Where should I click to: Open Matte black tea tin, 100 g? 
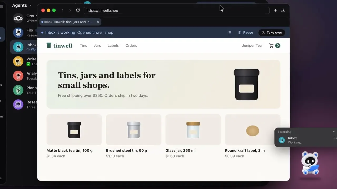point(70,150)
